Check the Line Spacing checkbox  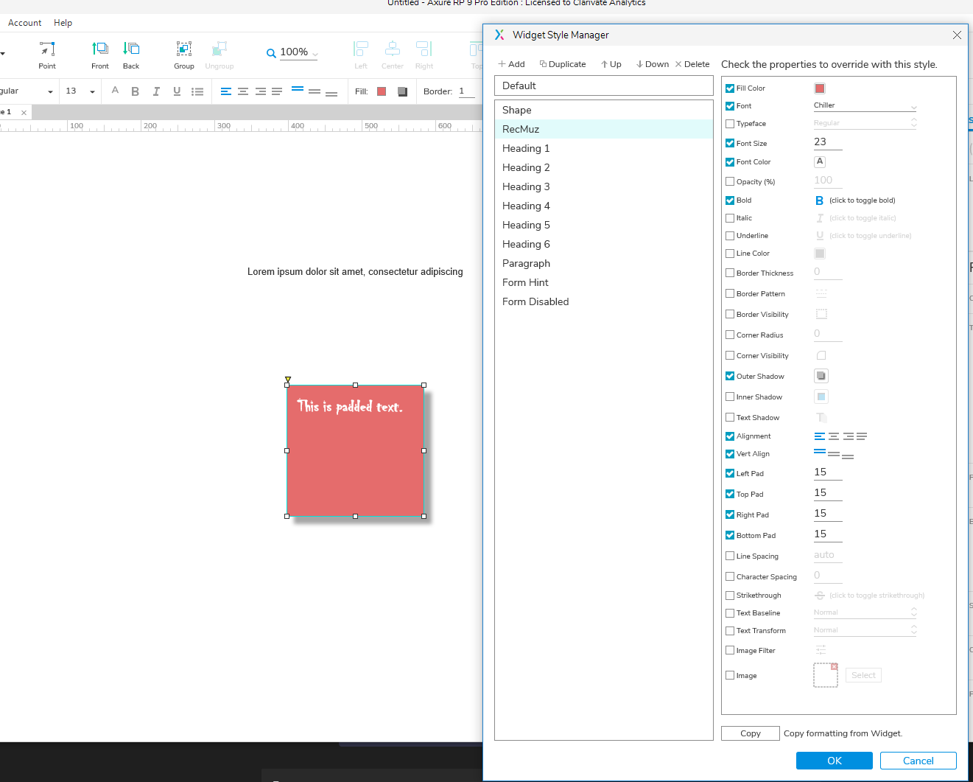730,556
